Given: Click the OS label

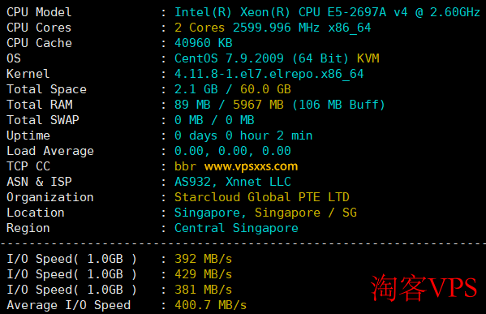Looking at the screenshot, I should point(14,58).
